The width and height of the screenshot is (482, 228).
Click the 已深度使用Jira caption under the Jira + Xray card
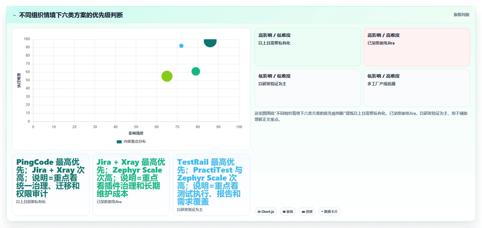(109, 202)
